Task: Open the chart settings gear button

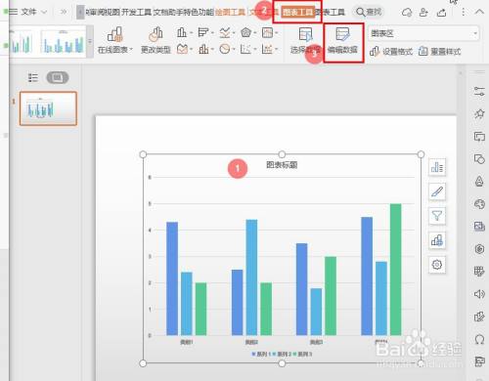Action: 437,265
